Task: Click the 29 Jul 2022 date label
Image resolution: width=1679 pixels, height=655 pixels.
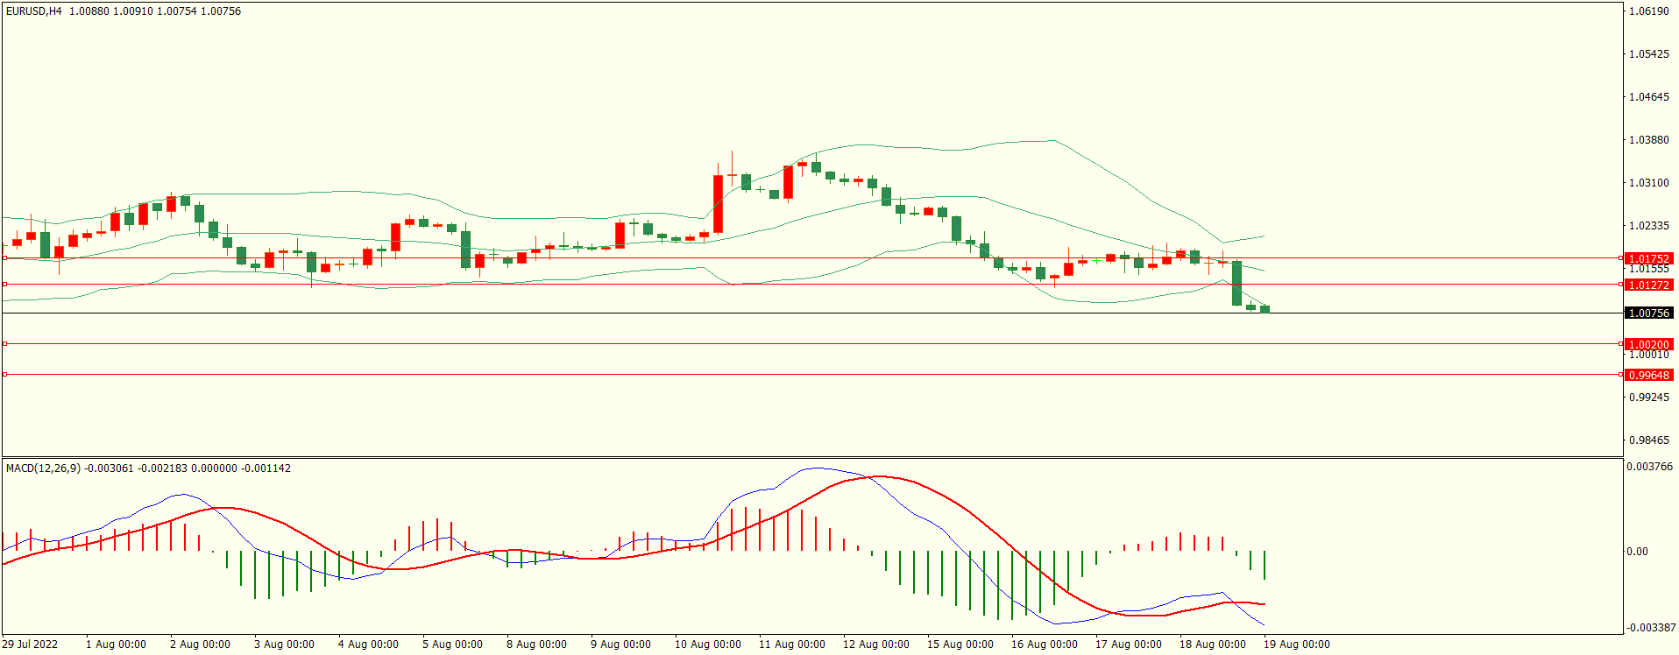Action: click(31, 644)
